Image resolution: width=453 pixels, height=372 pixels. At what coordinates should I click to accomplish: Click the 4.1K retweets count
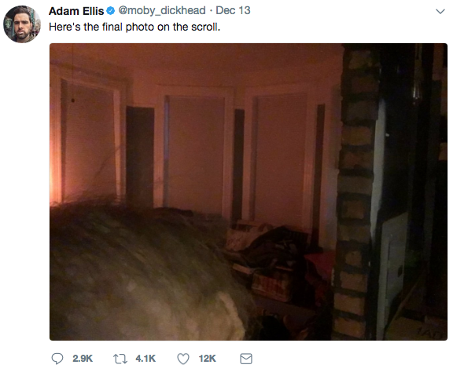[x=145, y=359]
